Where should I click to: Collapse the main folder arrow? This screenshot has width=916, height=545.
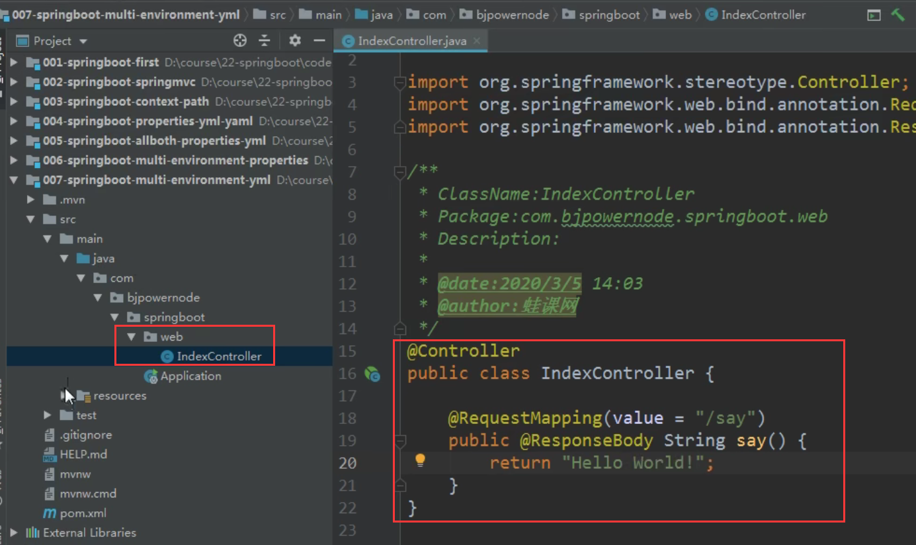click(48, 239)
